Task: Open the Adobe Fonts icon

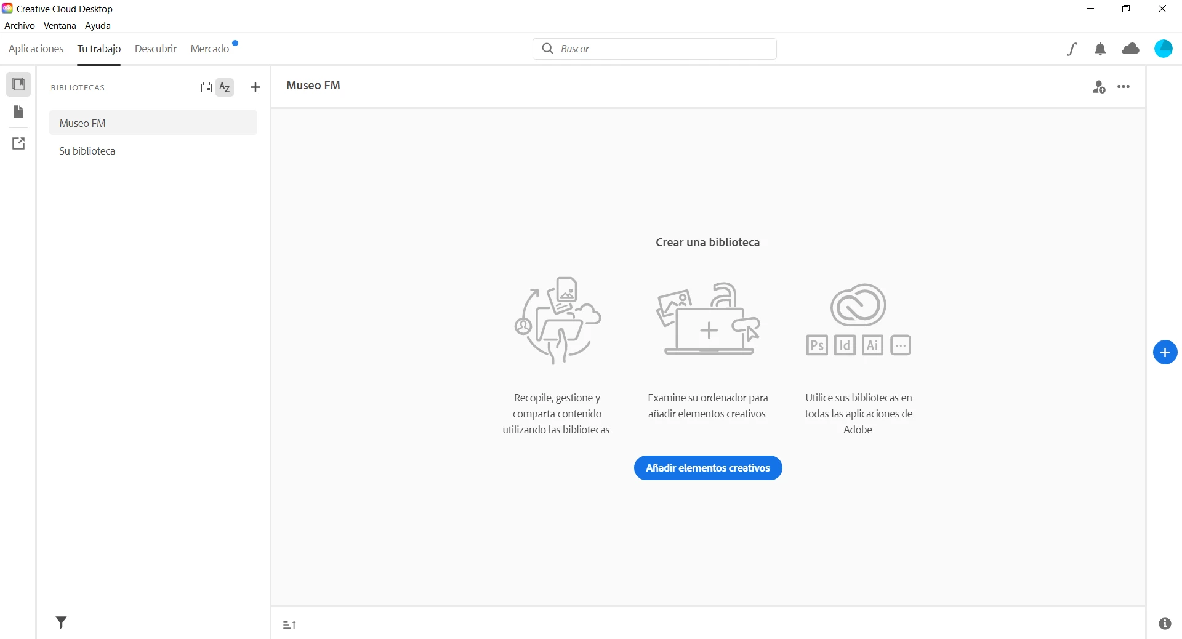Action: (1072, 49)
